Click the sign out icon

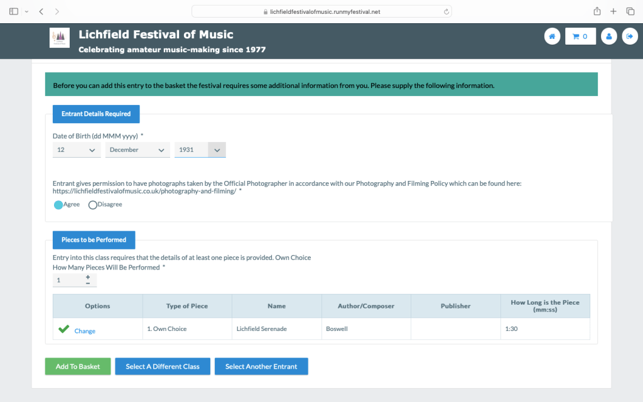click(629, 36)
